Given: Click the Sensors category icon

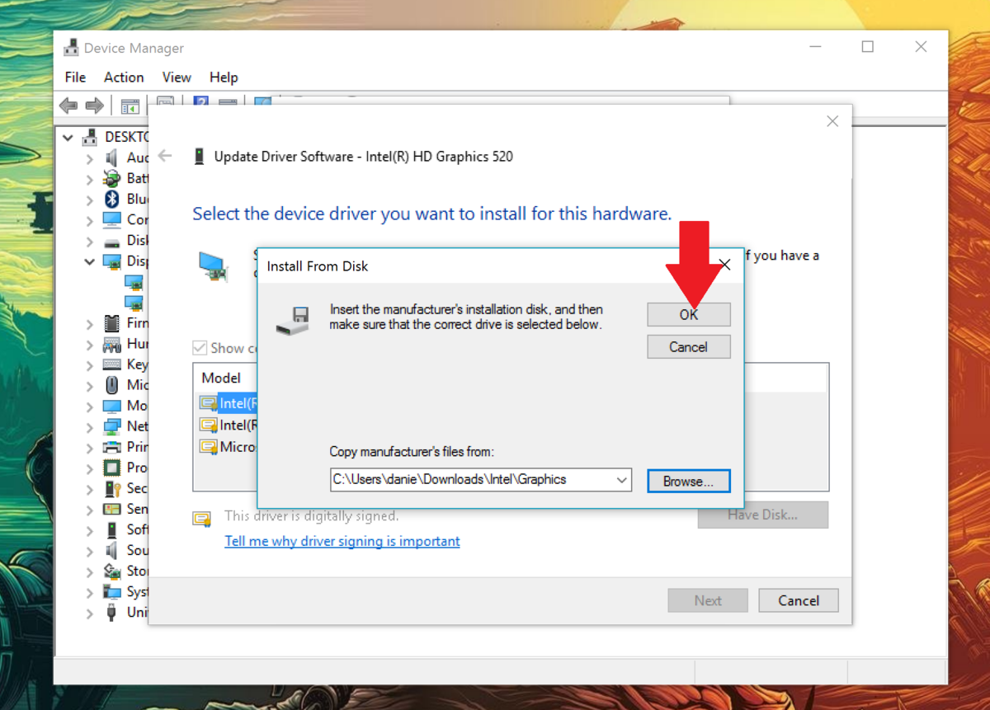Looking at the screenshot, I should [x=112, y=509].
